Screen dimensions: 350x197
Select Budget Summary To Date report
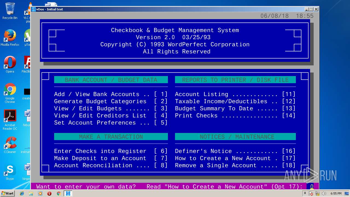(235, 108)
